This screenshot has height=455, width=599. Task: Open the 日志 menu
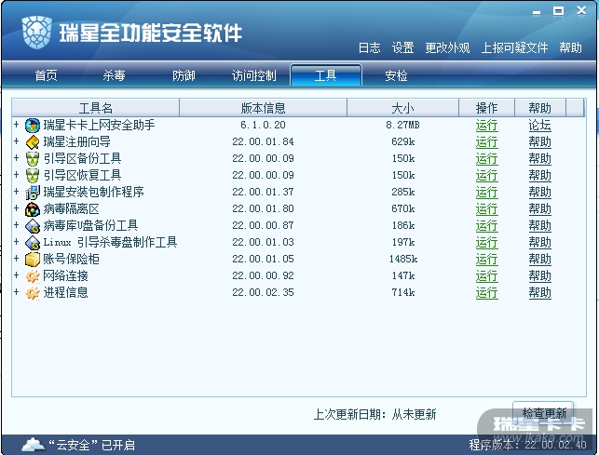pyautogui.click(x=370, y=47)
